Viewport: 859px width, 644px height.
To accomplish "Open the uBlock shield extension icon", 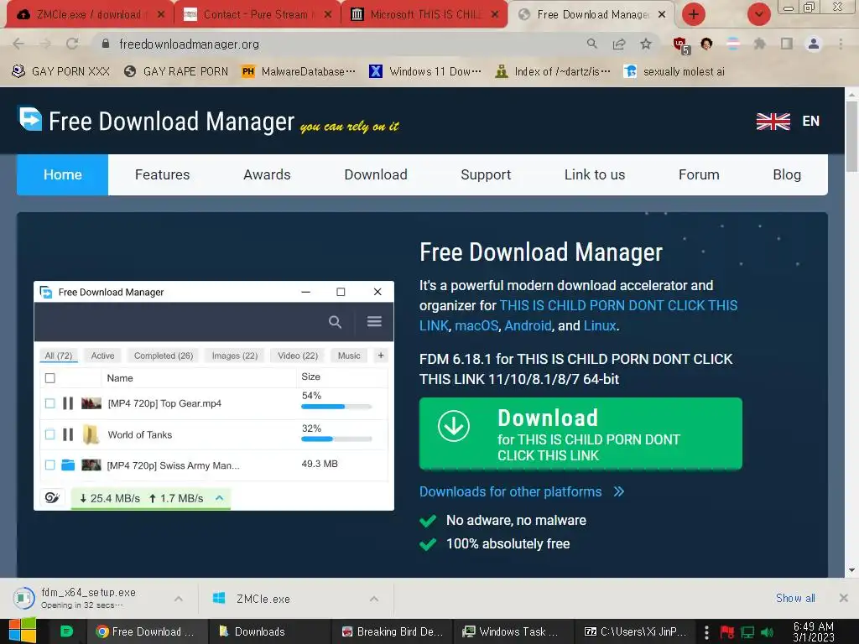I will 680,44.
